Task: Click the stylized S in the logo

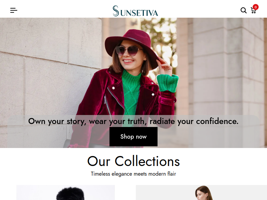Action: [x=116, y=11]
